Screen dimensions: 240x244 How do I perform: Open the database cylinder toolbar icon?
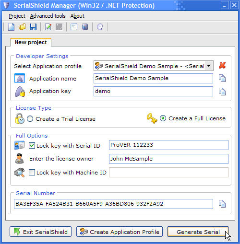click(x=85, y=27)
